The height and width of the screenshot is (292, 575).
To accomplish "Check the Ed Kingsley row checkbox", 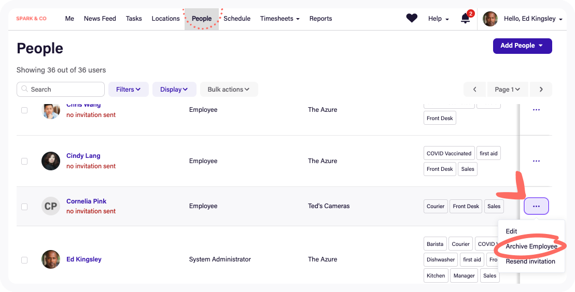I will point(24,260).
